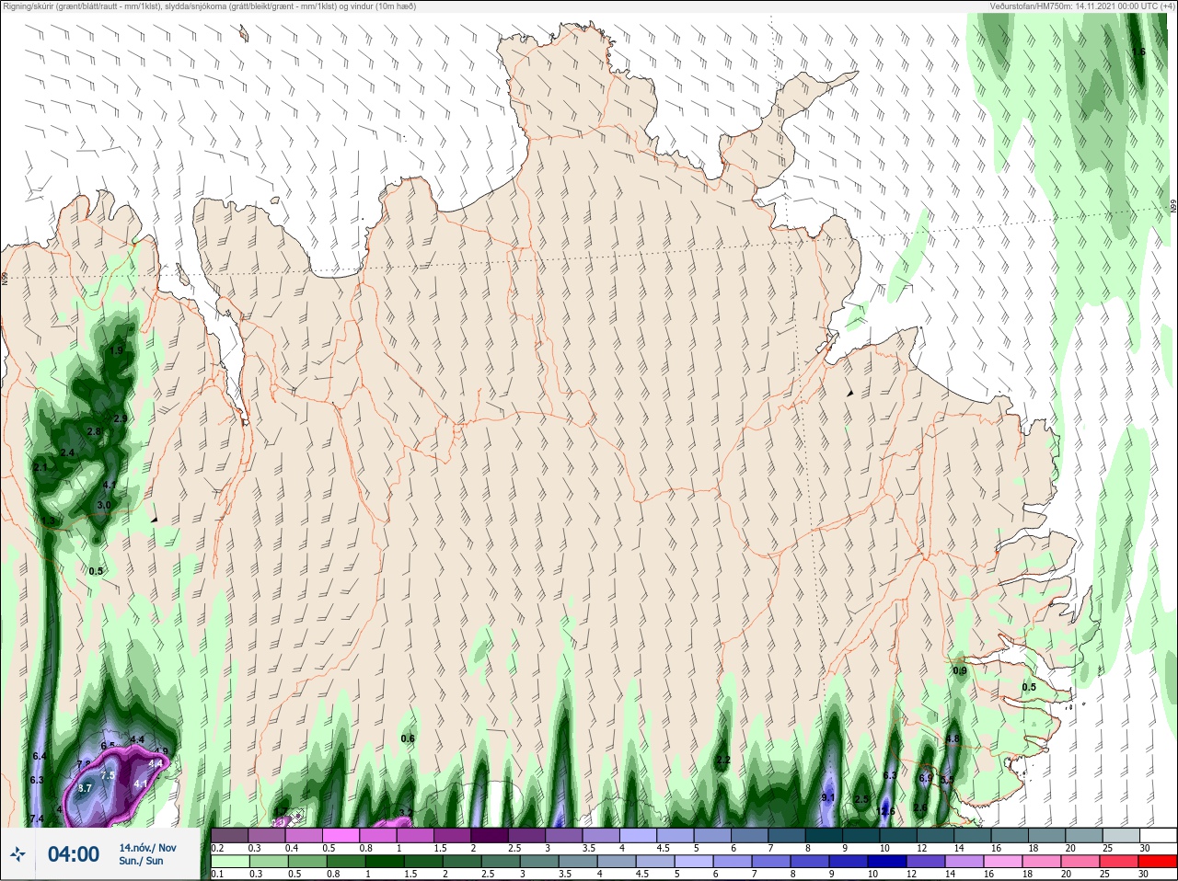The image size is (1178, 881).
Task: Click the 12.6 precipitation value on the map
Action: [x=886, y=810]
